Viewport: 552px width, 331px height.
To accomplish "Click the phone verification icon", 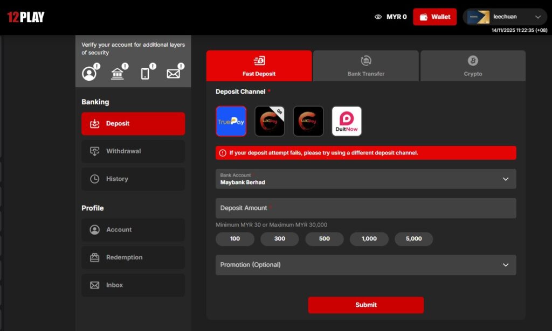I will (146, 73).
